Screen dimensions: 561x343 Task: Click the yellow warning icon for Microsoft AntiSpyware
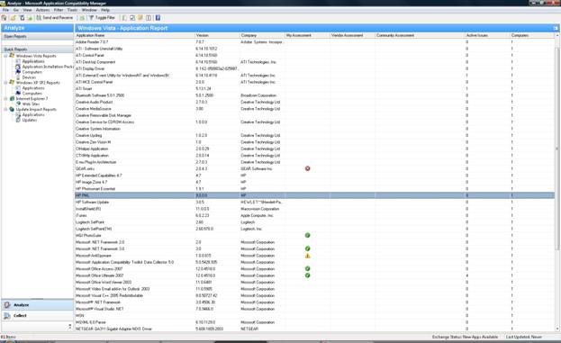point(307,256)
